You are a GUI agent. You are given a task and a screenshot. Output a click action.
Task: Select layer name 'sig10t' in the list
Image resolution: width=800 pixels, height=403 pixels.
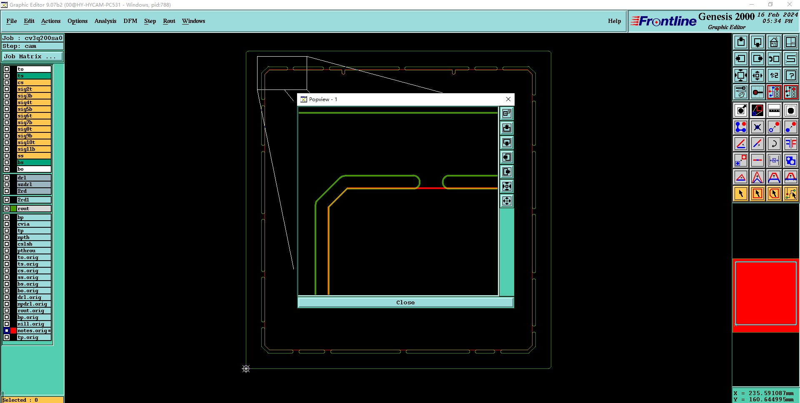[34, 142]
